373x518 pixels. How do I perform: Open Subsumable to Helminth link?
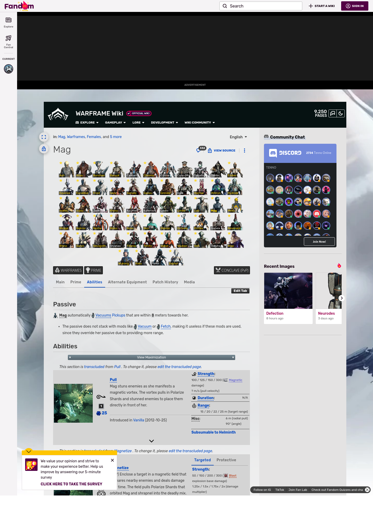pyautogui.click(x=213, y=432)
